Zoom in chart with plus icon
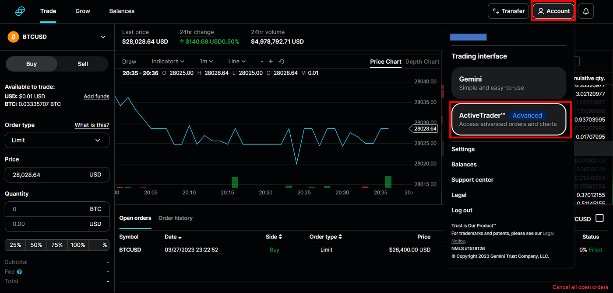The height and width of the screenshot is (293, 613). pos(271,62)
